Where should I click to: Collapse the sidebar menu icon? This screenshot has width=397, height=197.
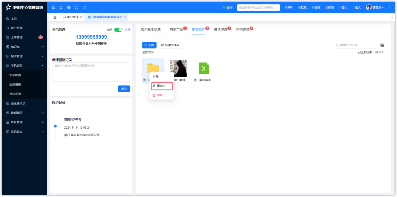[53, 7]
